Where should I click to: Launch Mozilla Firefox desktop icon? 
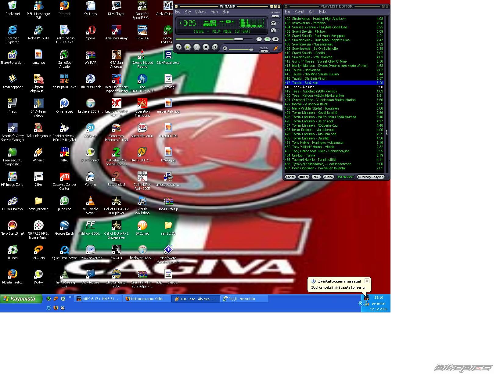(13, 276)
